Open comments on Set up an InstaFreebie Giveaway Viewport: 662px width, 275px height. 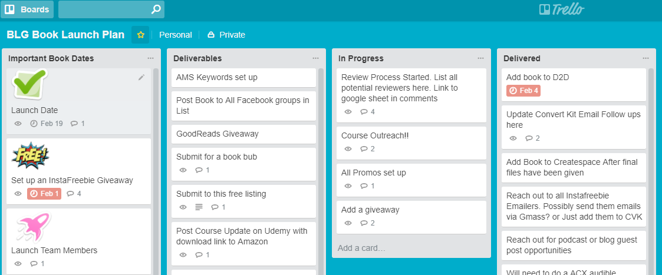click(74, 194)
